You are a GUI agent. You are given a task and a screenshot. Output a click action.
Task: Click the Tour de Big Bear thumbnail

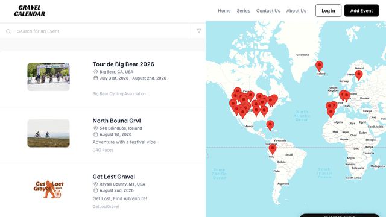pos(48,77)
